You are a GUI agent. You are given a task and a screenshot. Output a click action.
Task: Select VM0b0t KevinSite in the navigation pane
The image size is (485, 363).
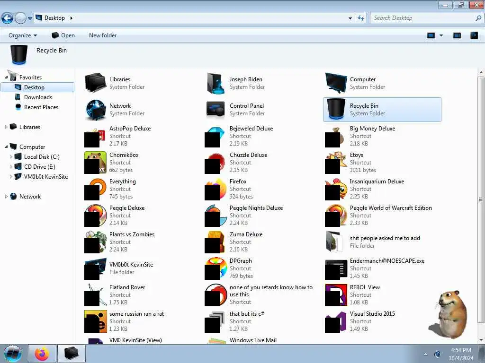point(46,177)
